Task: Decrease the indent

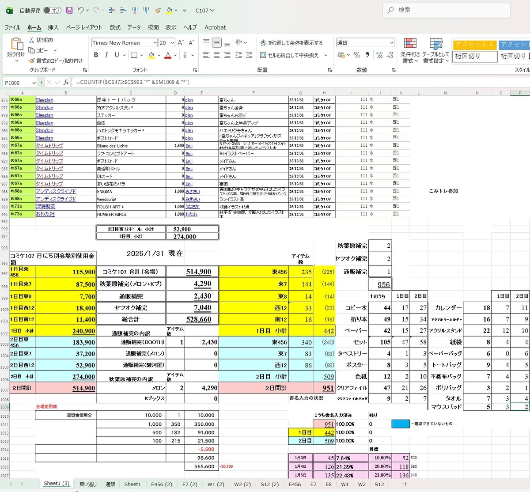Action: click(x=238, y=55)
